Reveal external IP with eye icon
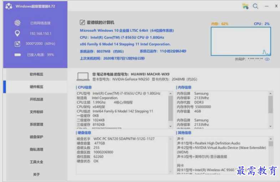Screen dimensions: 280x182 point(267,59)
